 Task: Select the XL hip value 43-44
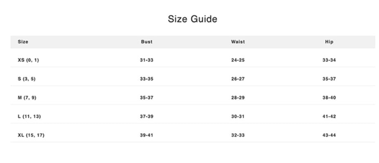tap(329, 135)
